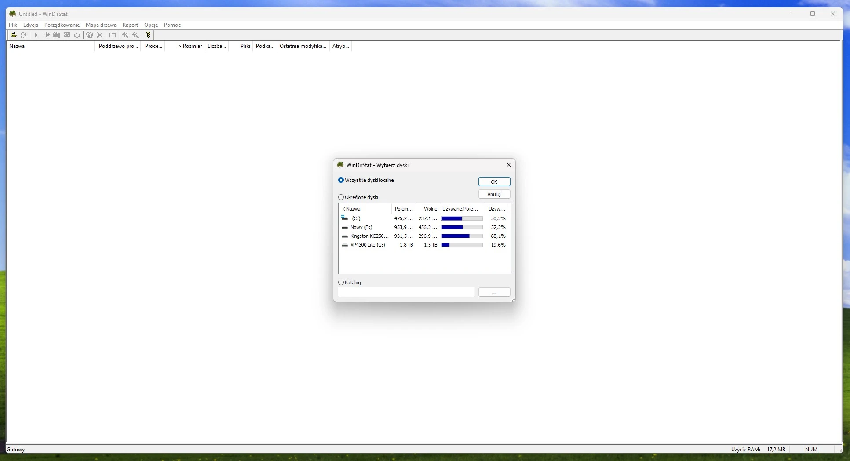
Task: Click the Refresh selected item icon
Action: (x=77, y=35)
